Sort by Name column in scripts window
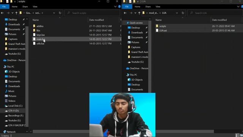 tap(36, 20)
